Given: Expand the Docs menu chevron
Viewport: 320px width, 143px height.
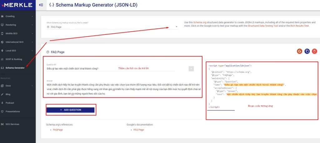Looking at the screenshot, I should pos(32,86).
